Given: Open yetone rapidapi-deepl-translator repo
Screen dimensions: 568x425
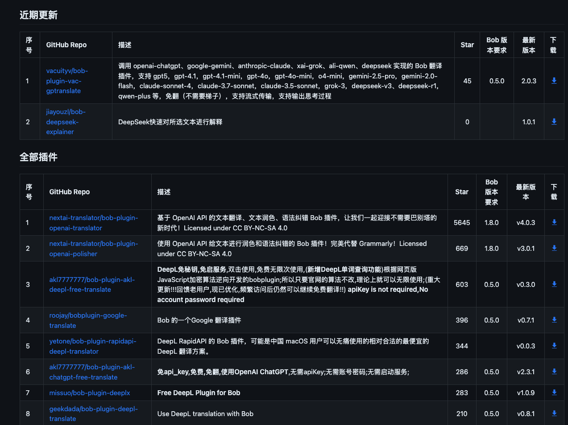Looking at the screenshot, I should click(x=92, y=346).
